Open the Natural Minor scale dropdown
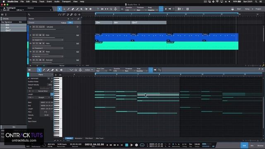This screenshot has width=265, height=149. (x=44, y=91)
